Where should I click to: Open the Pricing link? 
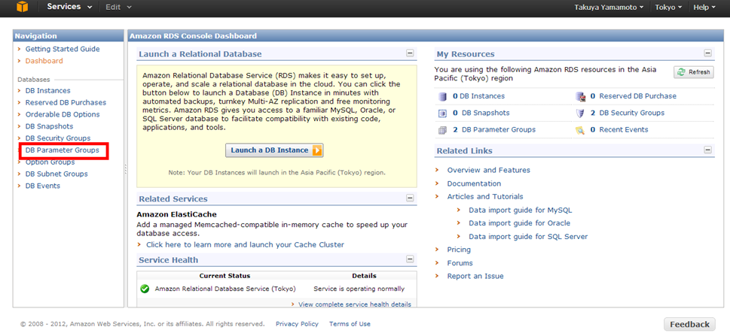pos(459,250)
